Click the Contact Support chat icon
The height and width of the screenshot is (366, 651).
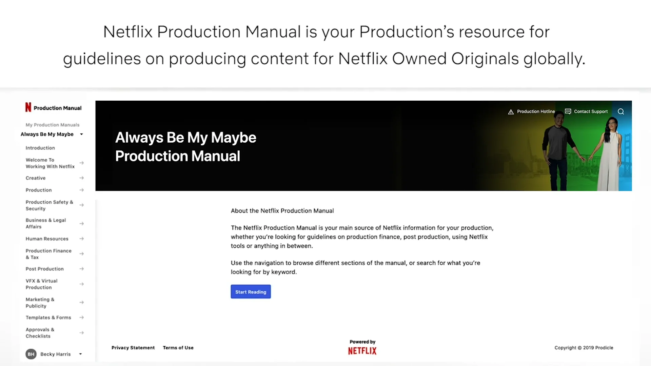(x=568, y=111)
